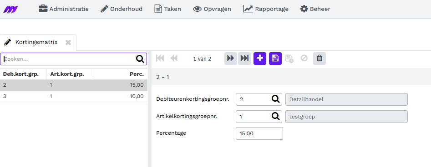This screenshot has width=431, height=167.
Task: Open the Beheer menu
Action: click(315, 9)
